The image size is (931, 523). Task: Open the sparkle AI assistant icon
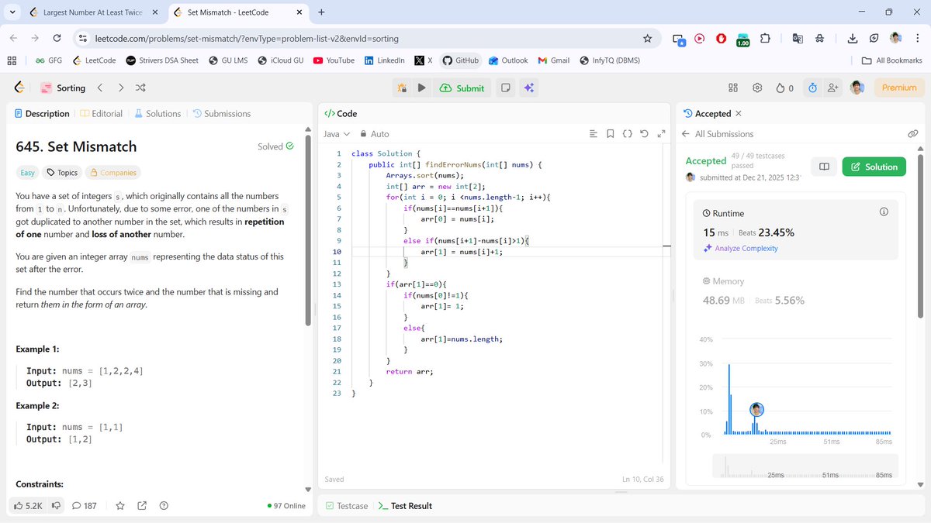529,88
